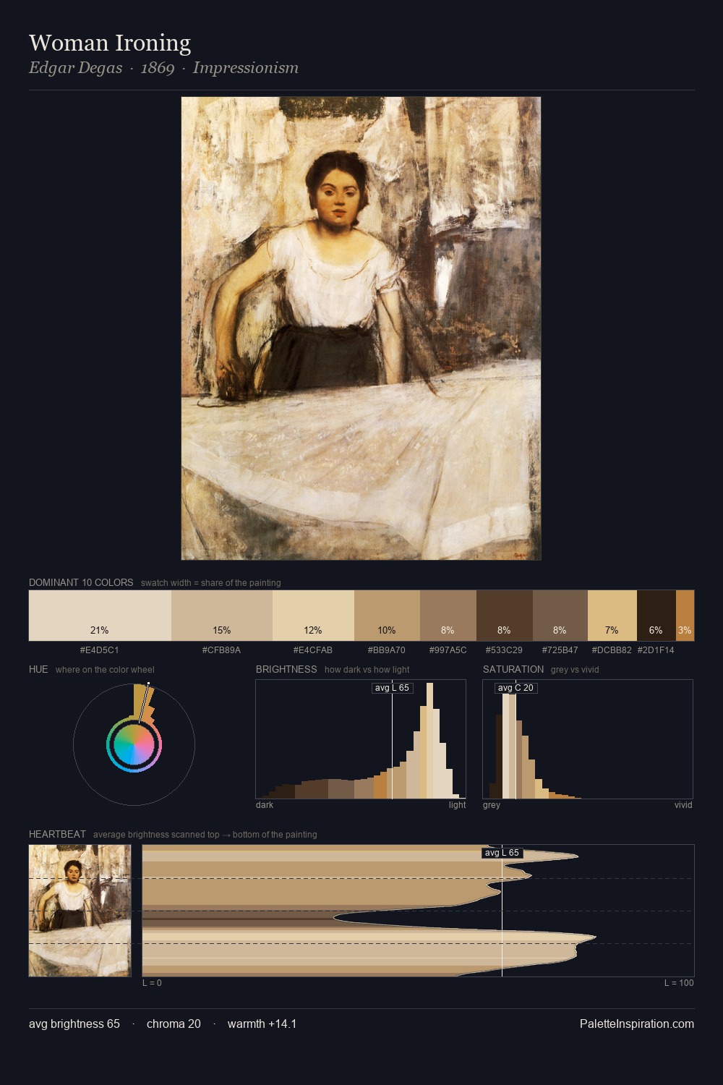Viewport: 723px width, 1085px height.
Task: Click the 'vivid' axis label
Action: tap(683, 805)
